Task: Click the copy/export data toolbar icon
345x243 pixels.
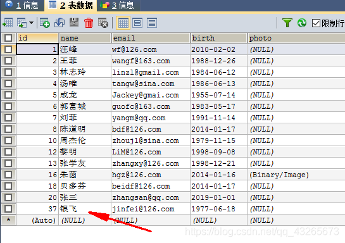Action: [x=22, y=23]
